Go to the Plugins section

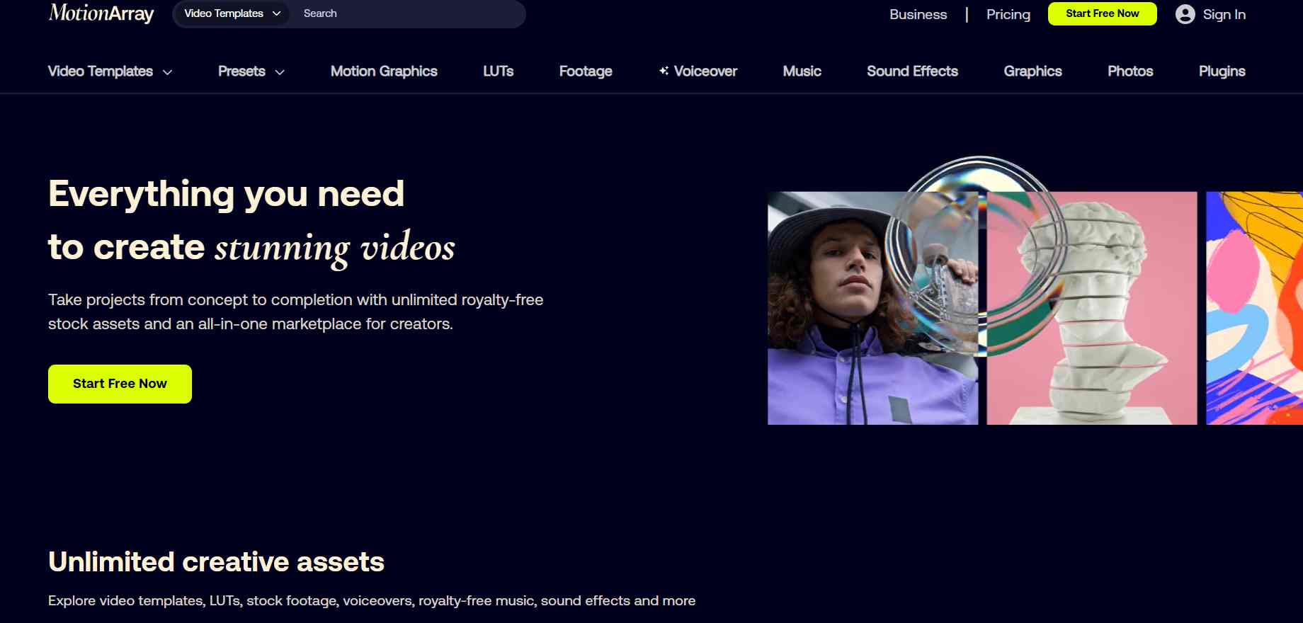click(1222, 71)
